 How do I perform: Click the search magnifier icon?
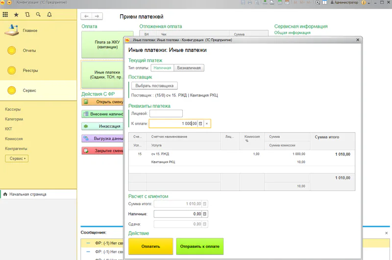click(38, 15)
